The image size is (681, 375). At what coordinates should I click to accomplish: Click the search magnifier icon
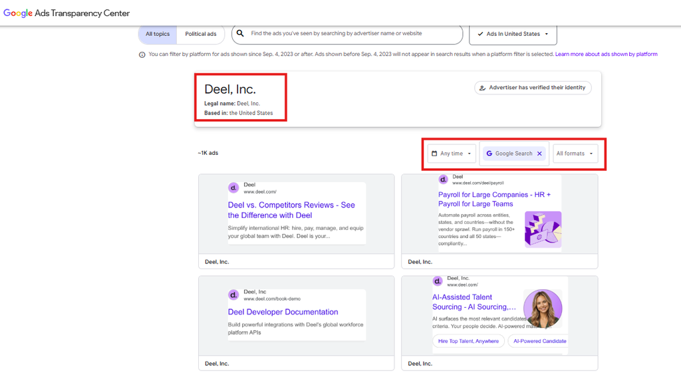point(240,33)
